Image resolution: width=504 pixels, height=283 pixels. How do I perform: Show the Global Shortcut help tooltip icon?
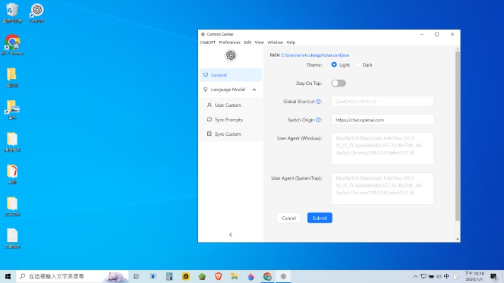[318, 101]
